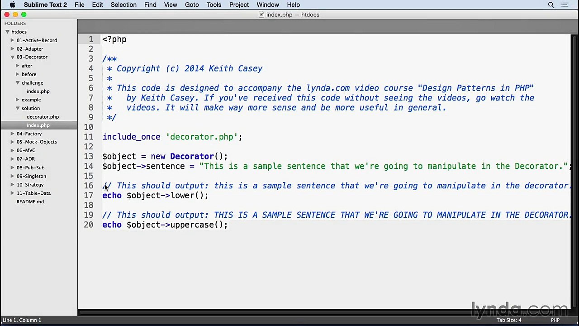Expand the example folder arrow

(x=18, y=100)
